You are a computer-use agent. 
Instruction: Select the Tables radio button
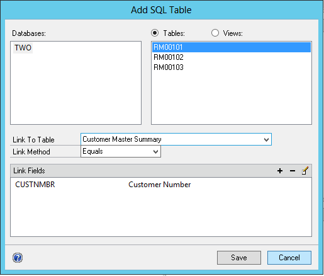(x=155, y=33)
